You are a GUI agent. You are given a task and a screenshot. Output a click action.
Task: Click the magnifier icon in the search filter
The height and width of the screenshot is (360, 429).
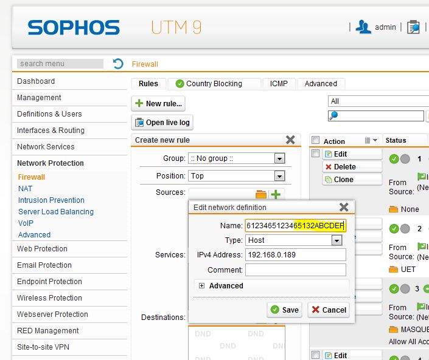coord(333,115)
